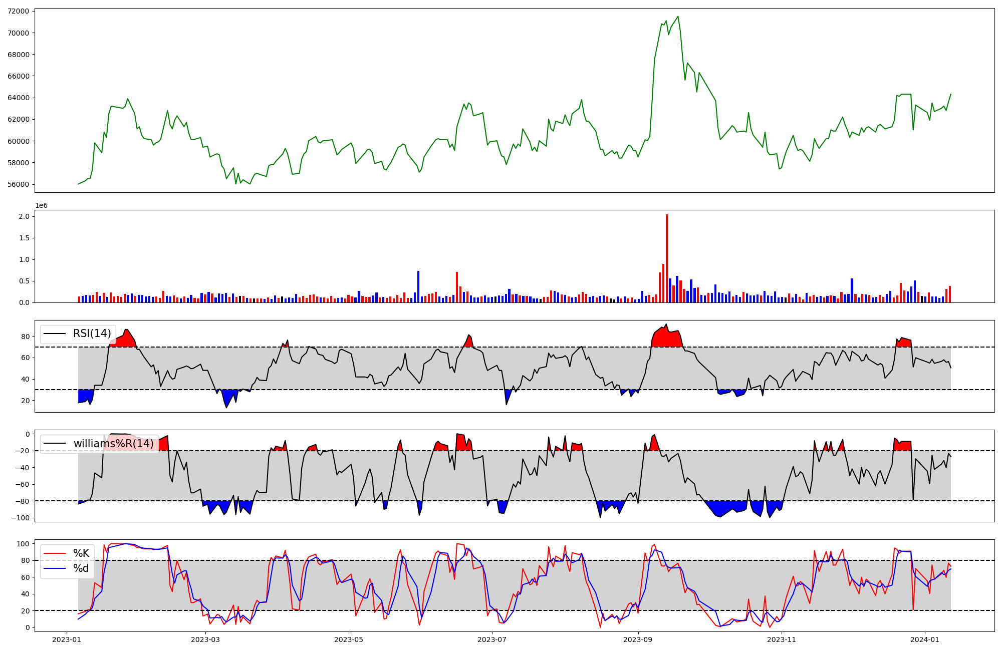This screenshot has width=1002, height=651.
Task: Select the %d legend text
Action: click(81, 568)
